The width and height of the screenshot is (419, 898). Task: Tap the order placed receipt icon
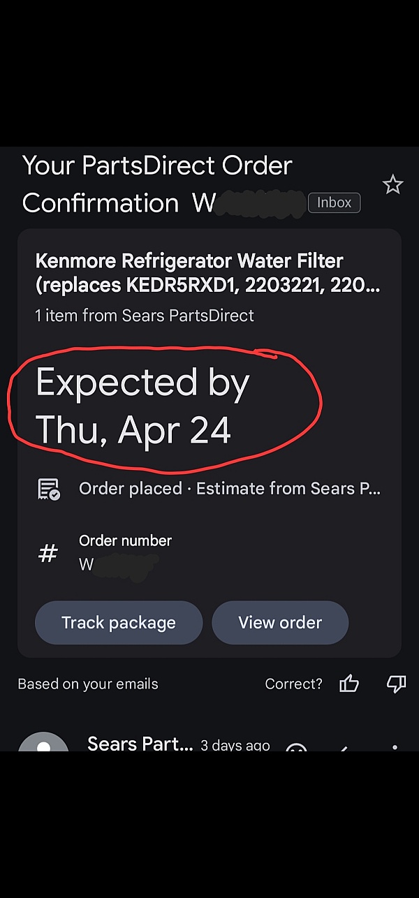click(x=48, y=489)
